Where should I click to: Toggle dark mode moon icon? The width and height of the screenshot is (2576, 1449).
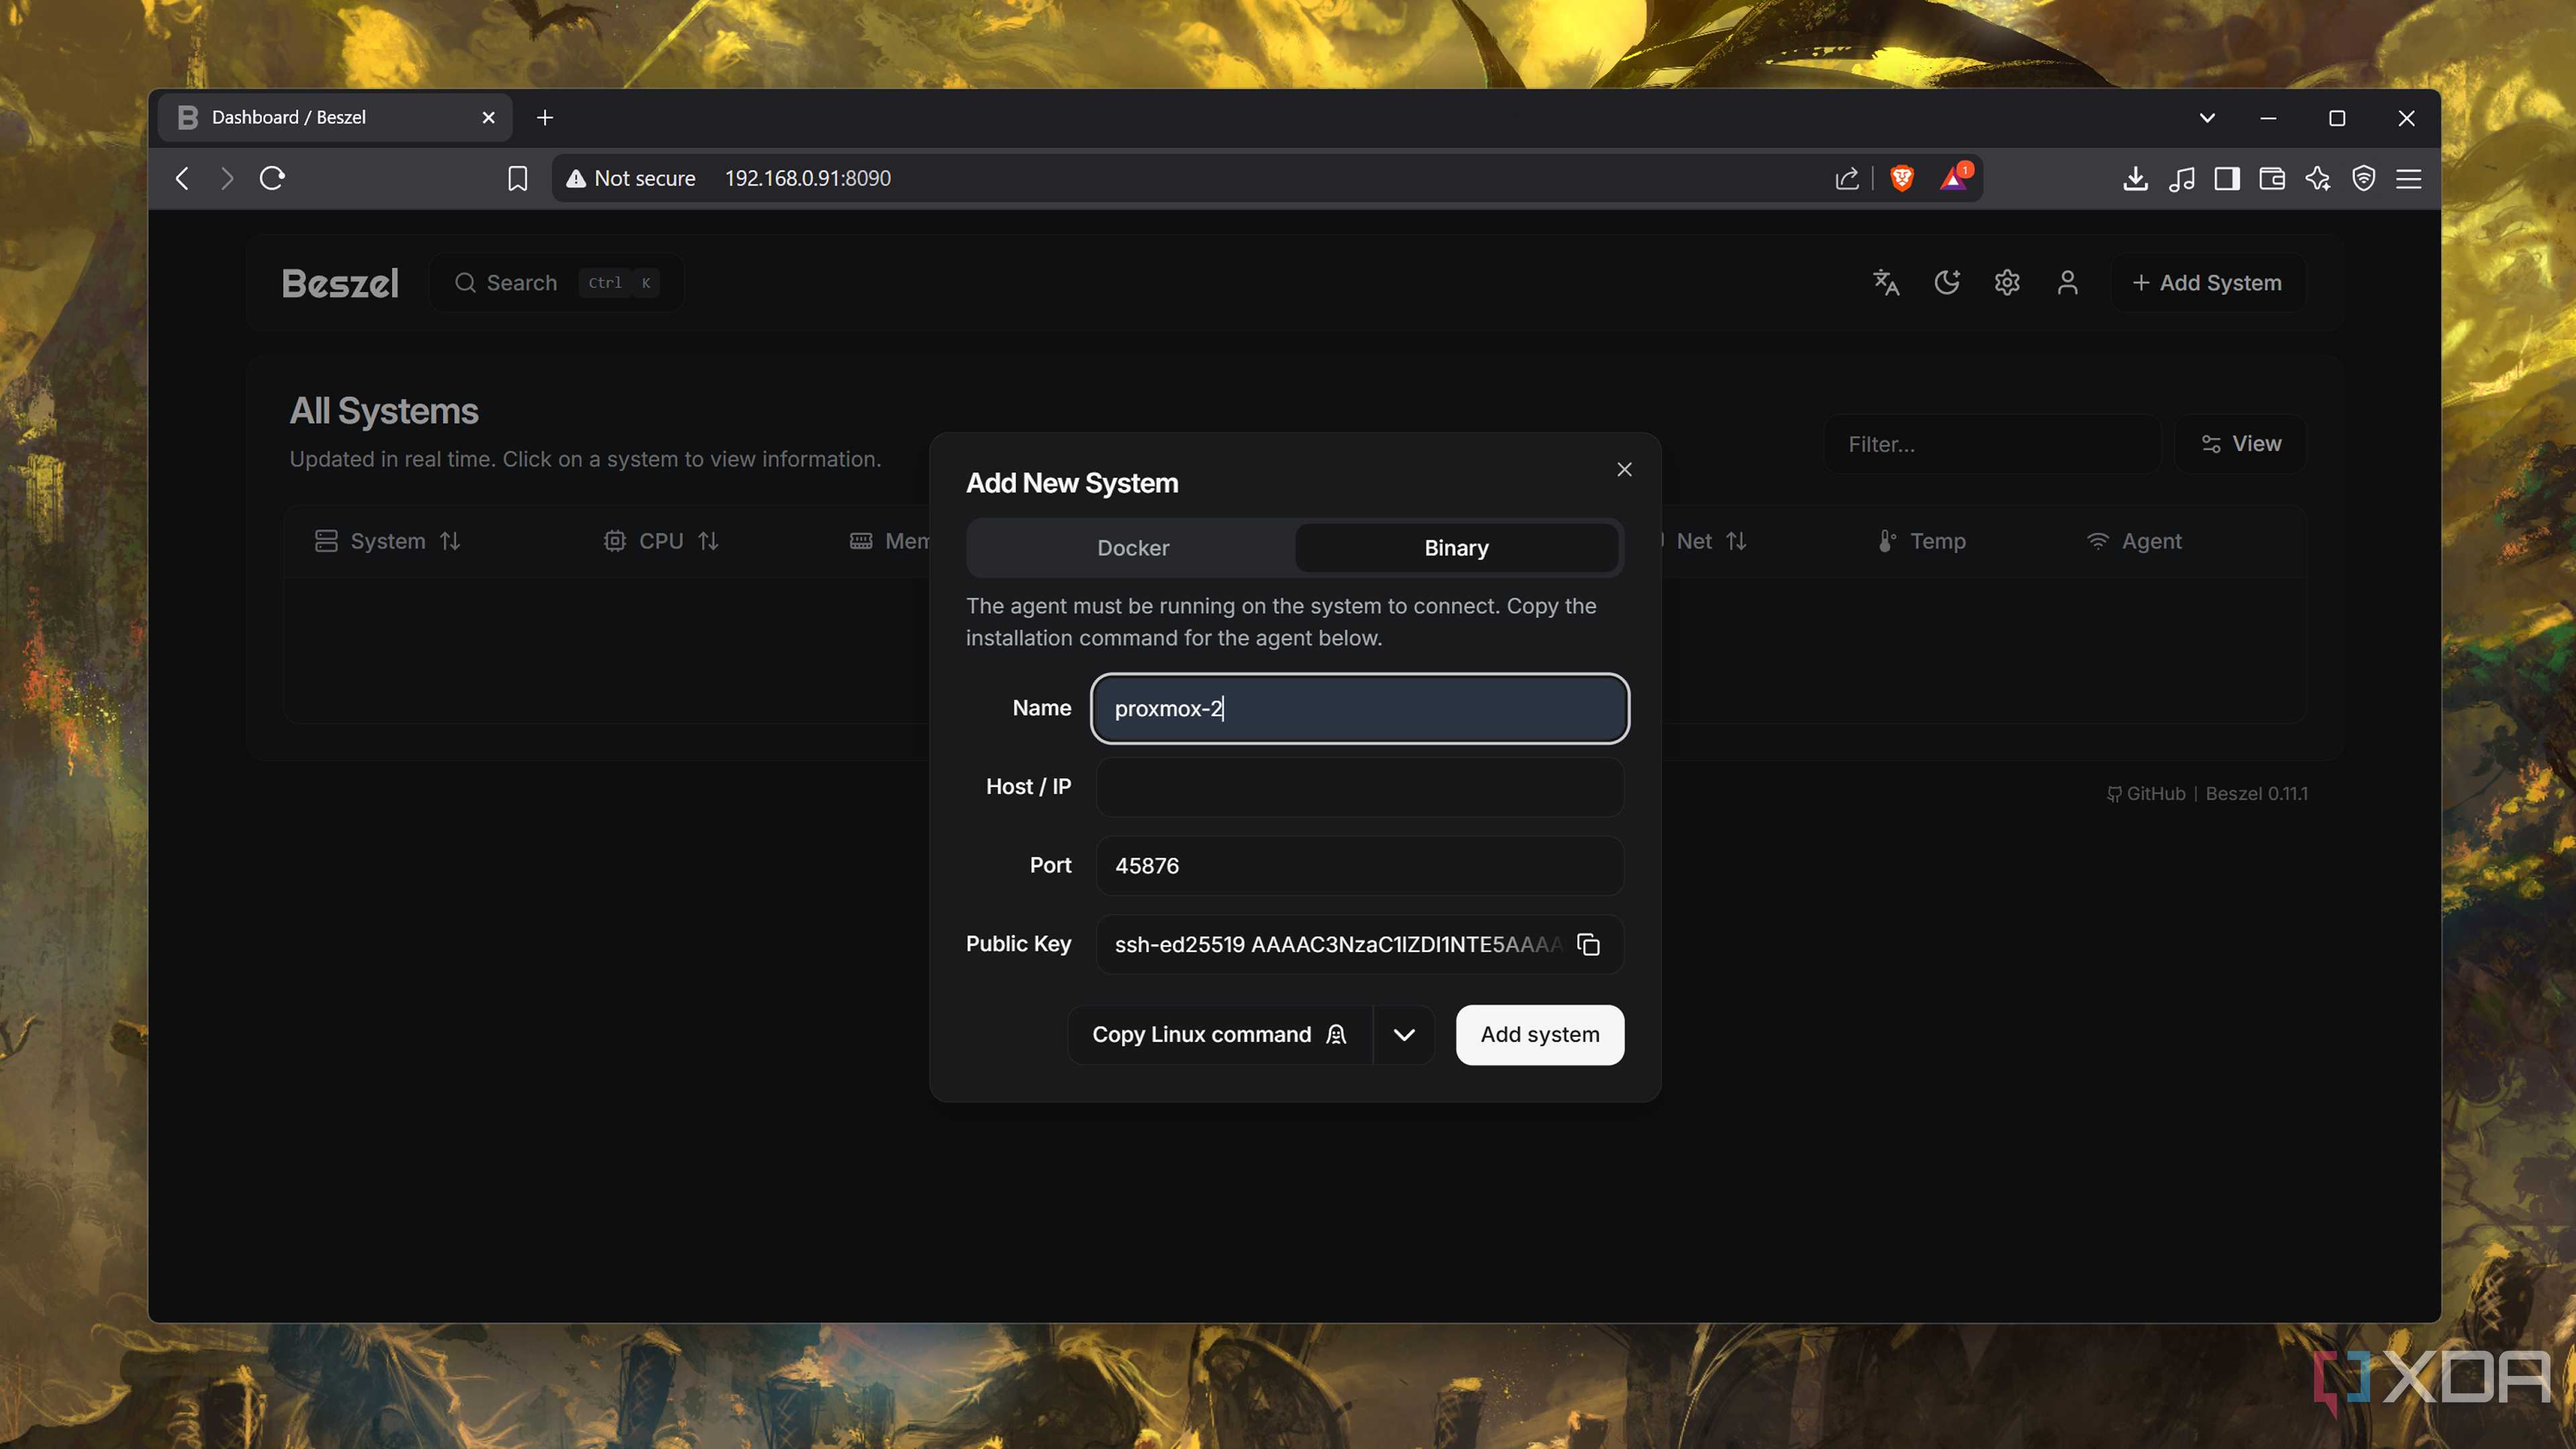click(x=1947, y=283)
